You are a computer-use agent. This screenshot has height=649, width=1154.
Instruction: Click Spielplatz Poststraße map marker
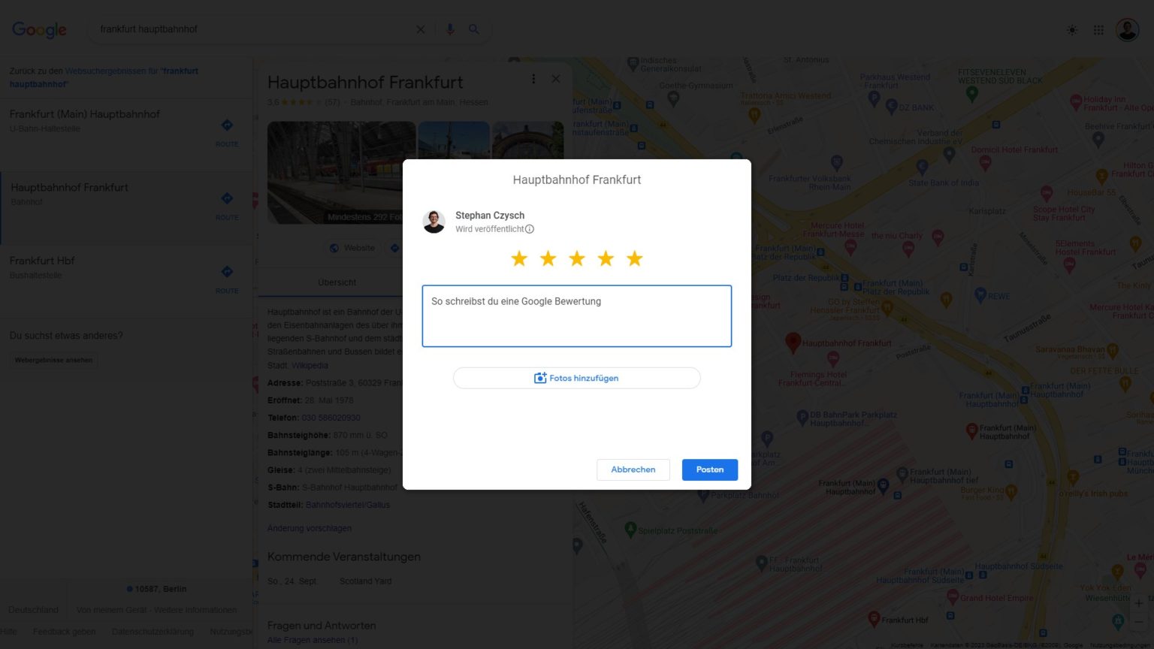[630, 529]
